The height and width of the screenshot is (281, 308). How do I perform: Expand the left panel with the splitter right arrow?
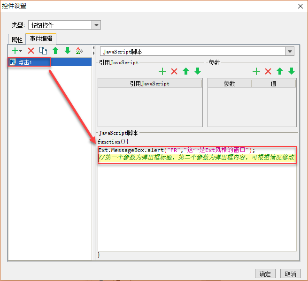[x=93, y=53]
